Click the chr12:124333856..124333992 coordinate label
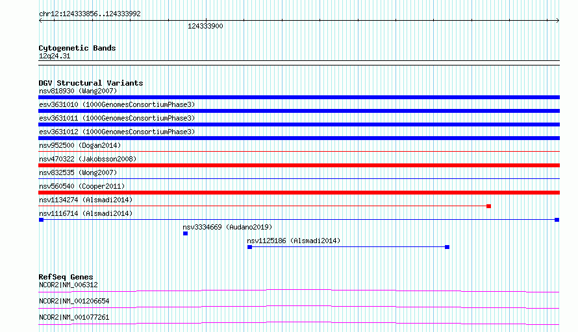The height and width of the screenshot is (332, 578). pos(90,14)
